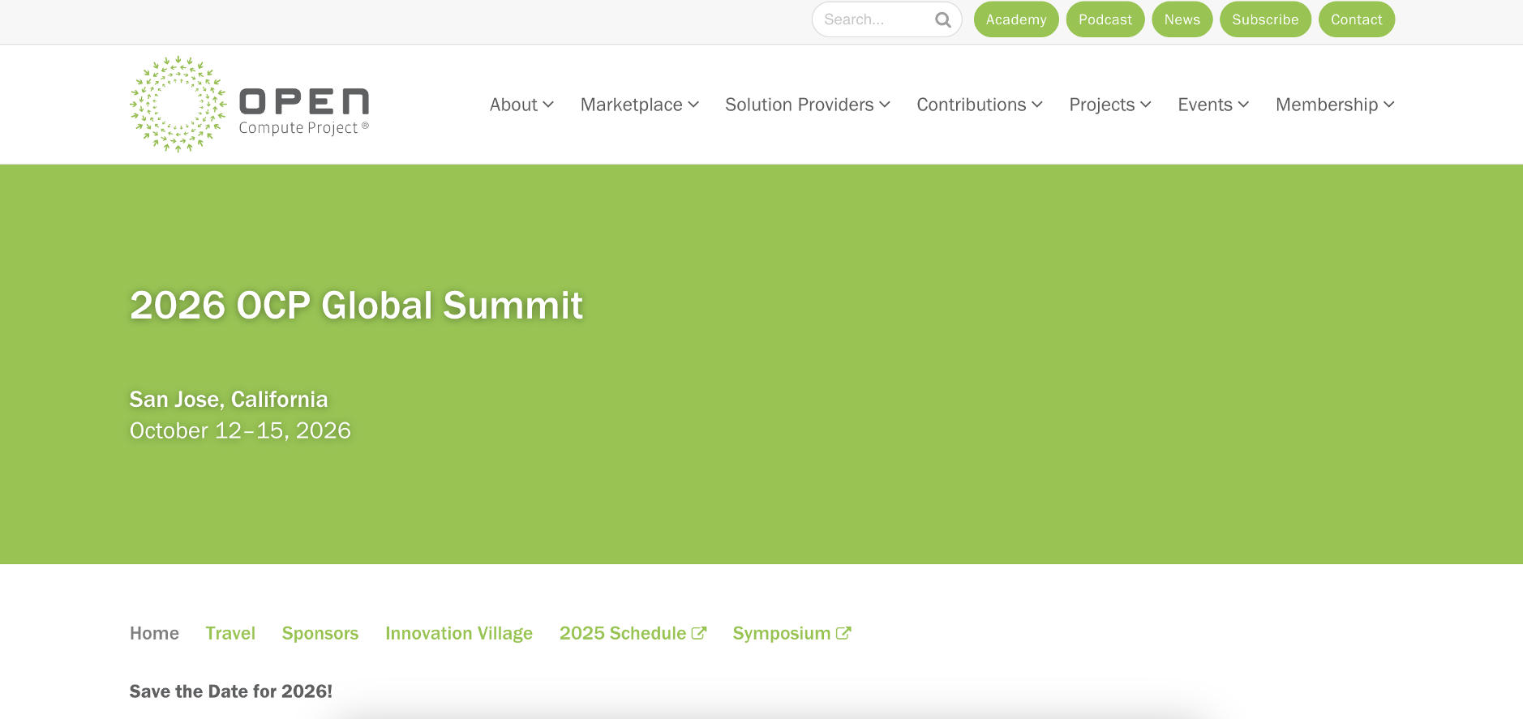This screenshot has height=719, width=1523.
Task: Open the Solution Providers dropdown
Action: pyautogui.click(x=808, y=105)
